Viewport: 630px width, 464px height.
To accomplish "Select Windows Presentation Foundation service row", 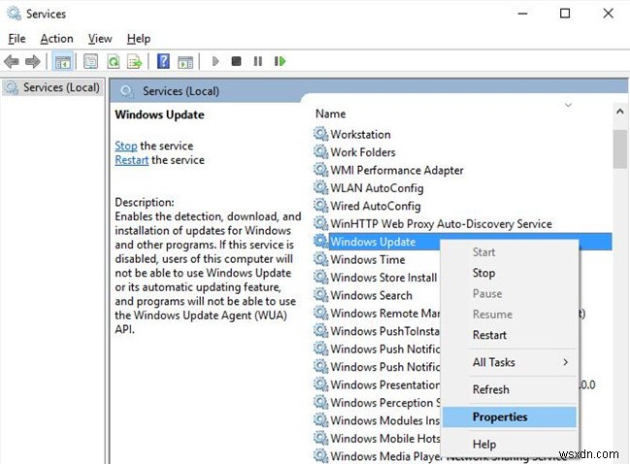I will pyautogui.click(x=385, y=384).
